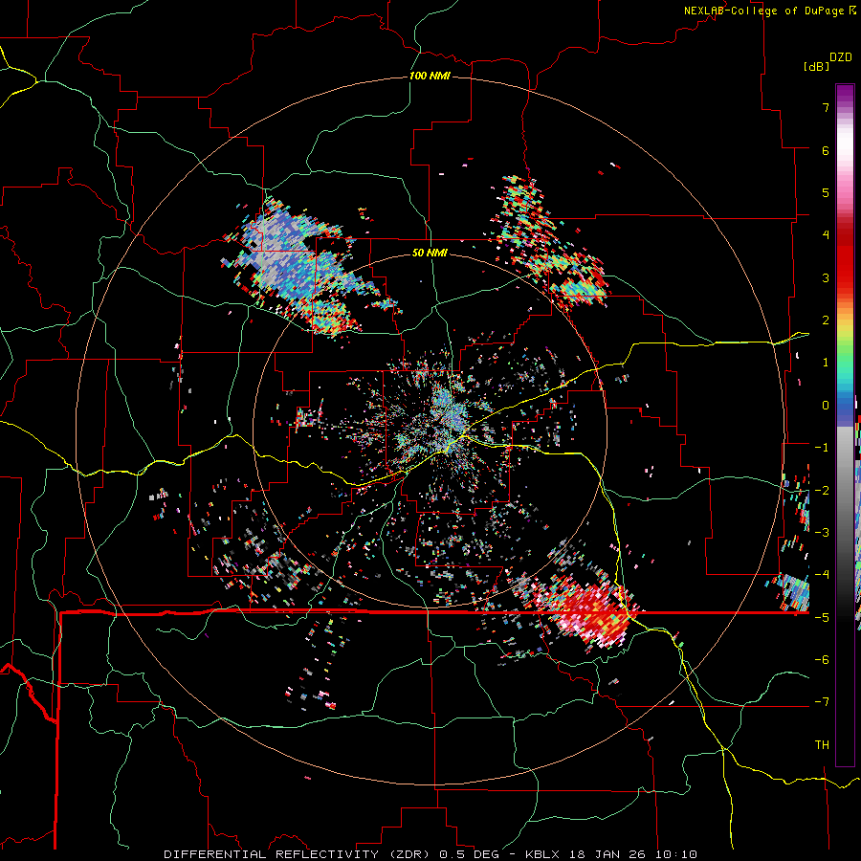Click the -2 dB scale tick label
861x861 pixels.
point(822,491)
